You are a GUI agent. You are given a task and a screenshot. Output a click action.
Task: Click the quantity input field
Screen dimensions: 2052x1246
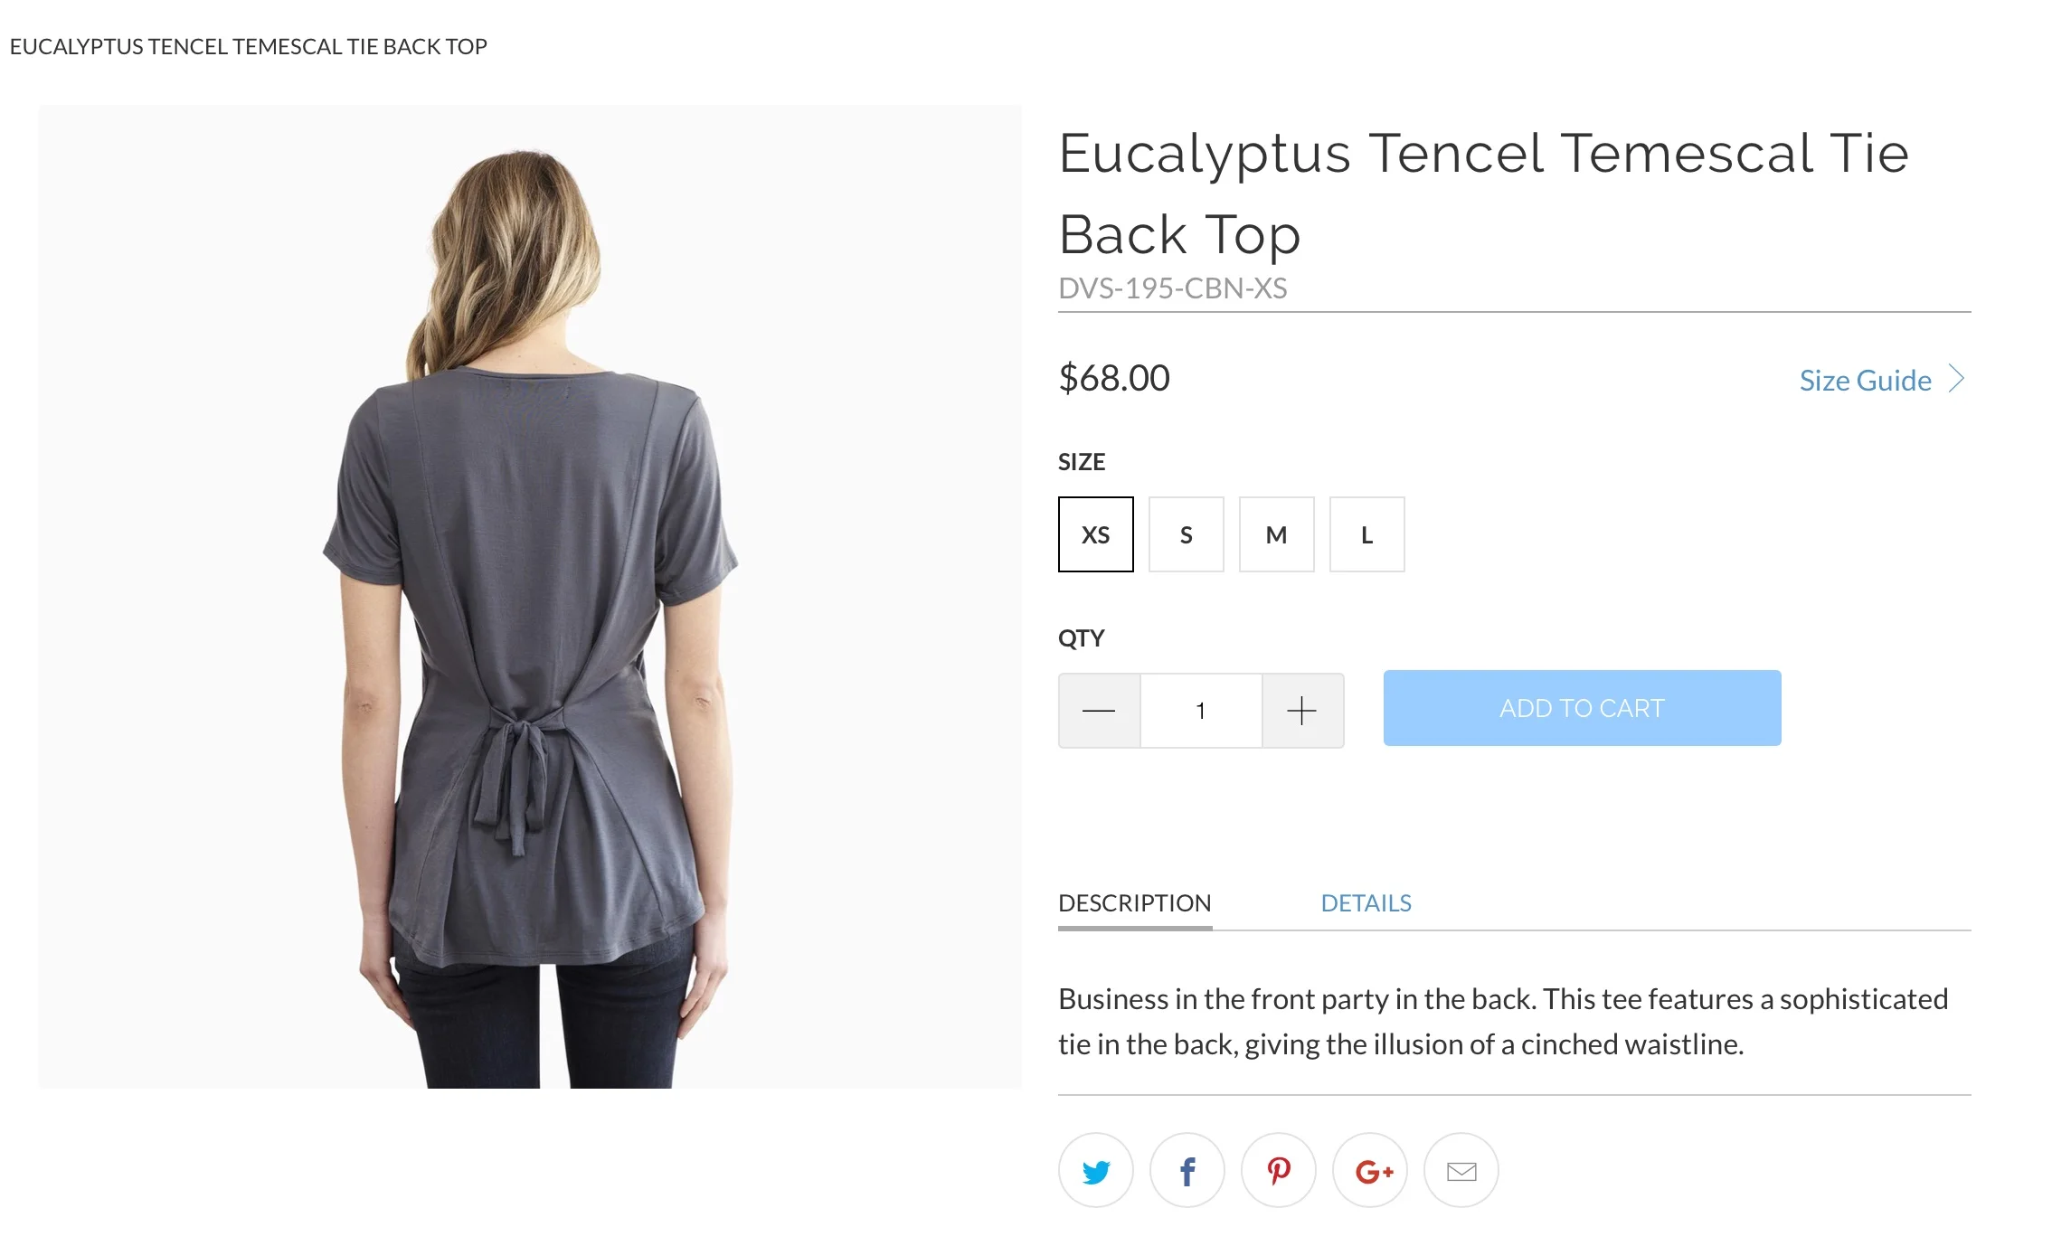1201,711
